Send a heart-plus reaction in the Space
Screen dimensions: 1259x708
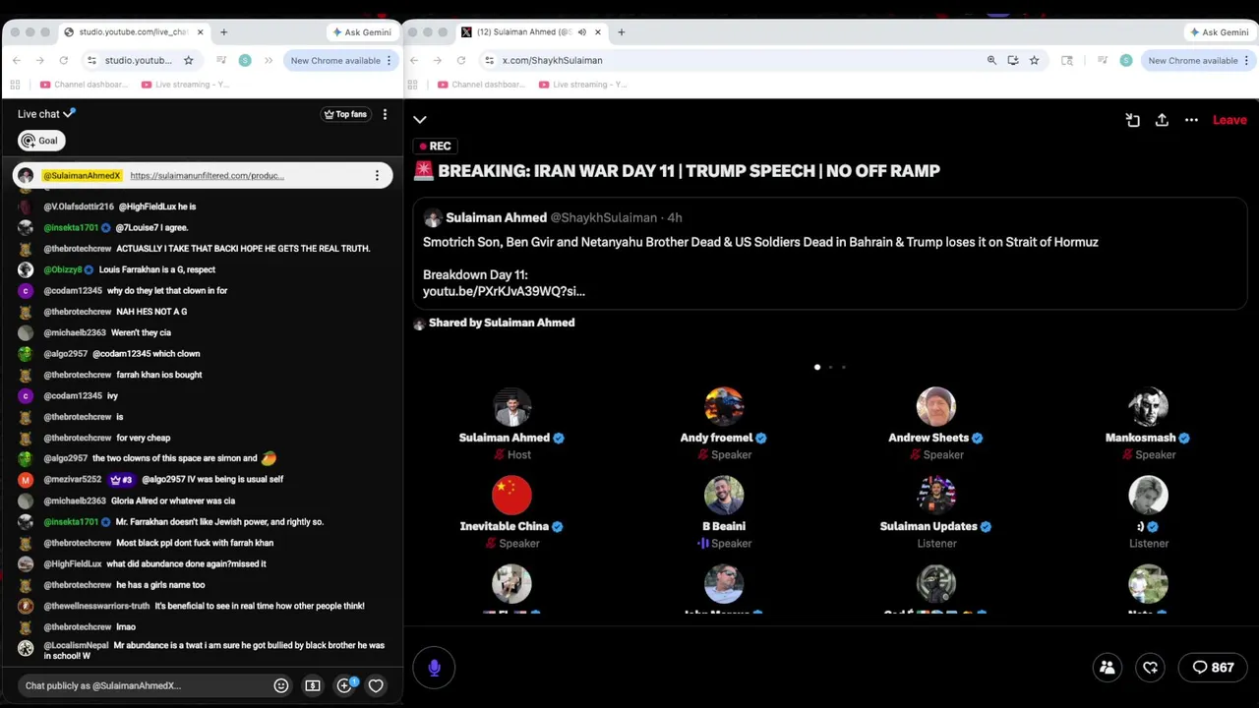point(1151,668)
